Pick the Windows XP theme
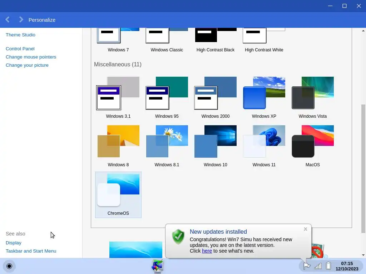 coord(264,98)
